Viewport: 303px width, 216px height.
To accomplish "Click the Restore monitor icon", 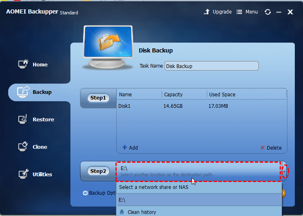I will pyautogui.click(x=23, y=119).
